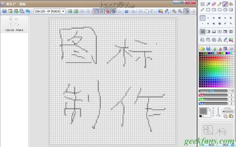Toggle the pixel grid display button
This screenshot has width=236, height=147.
coord(101,11)
